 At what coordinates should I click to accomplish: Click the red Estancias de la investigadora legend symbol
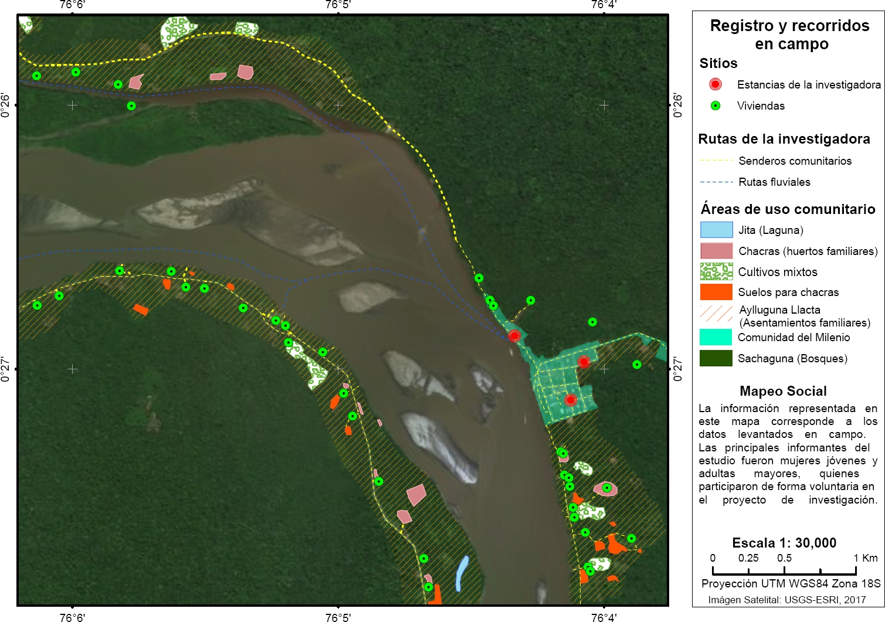[715, 84]
